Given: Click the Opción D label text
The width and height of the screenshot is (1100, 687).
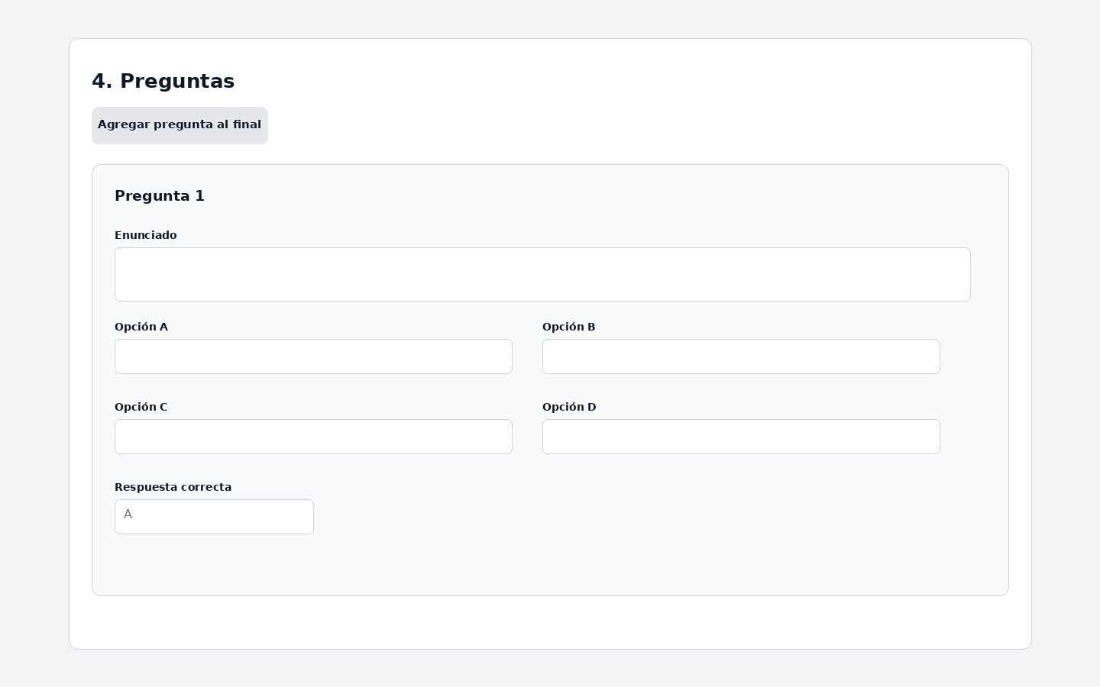Looking at the screenshot, I should click(x=569, y=407).
